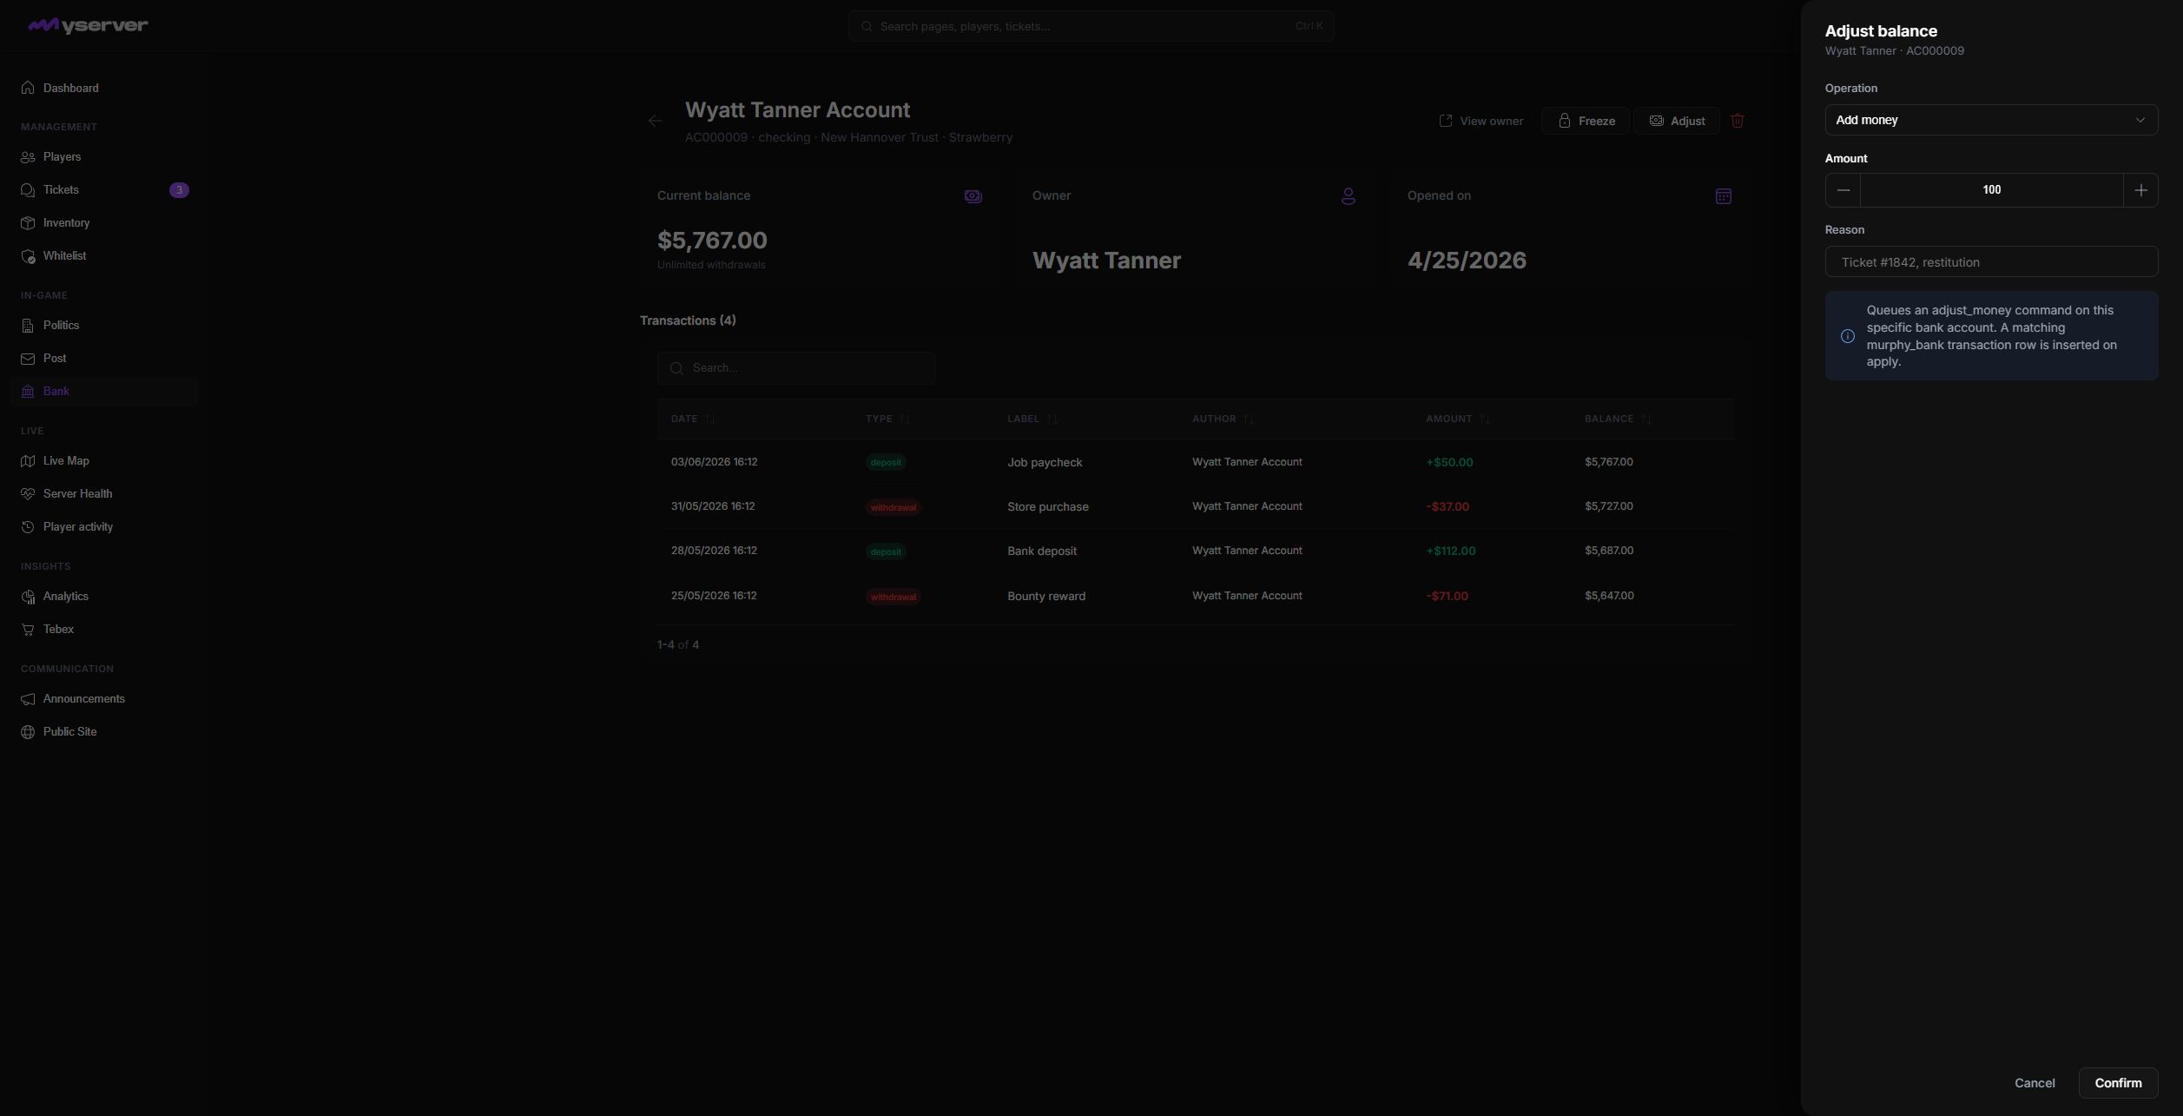
Task: Open the Operation dropdown set to Add money
Action: (1991, 120)
